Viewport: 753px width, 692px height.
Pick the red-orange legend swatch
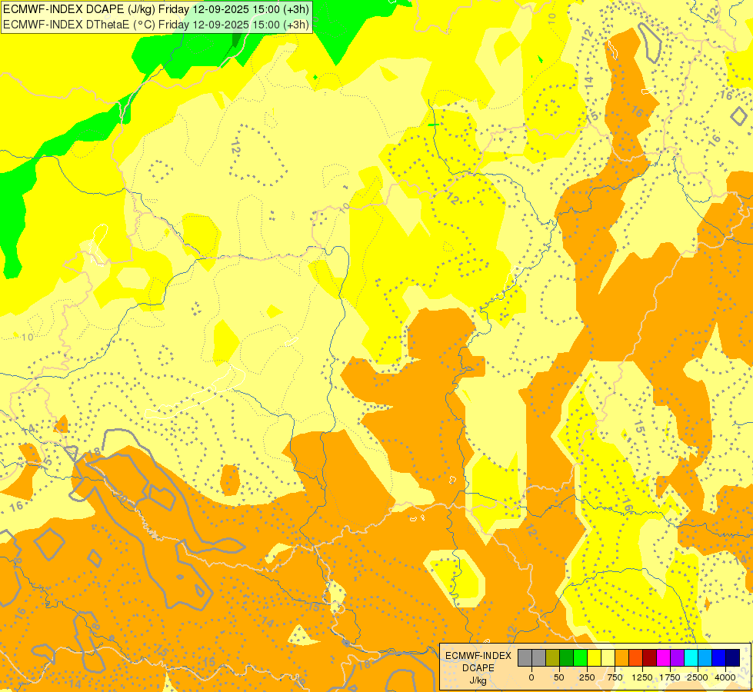[636, 657]
